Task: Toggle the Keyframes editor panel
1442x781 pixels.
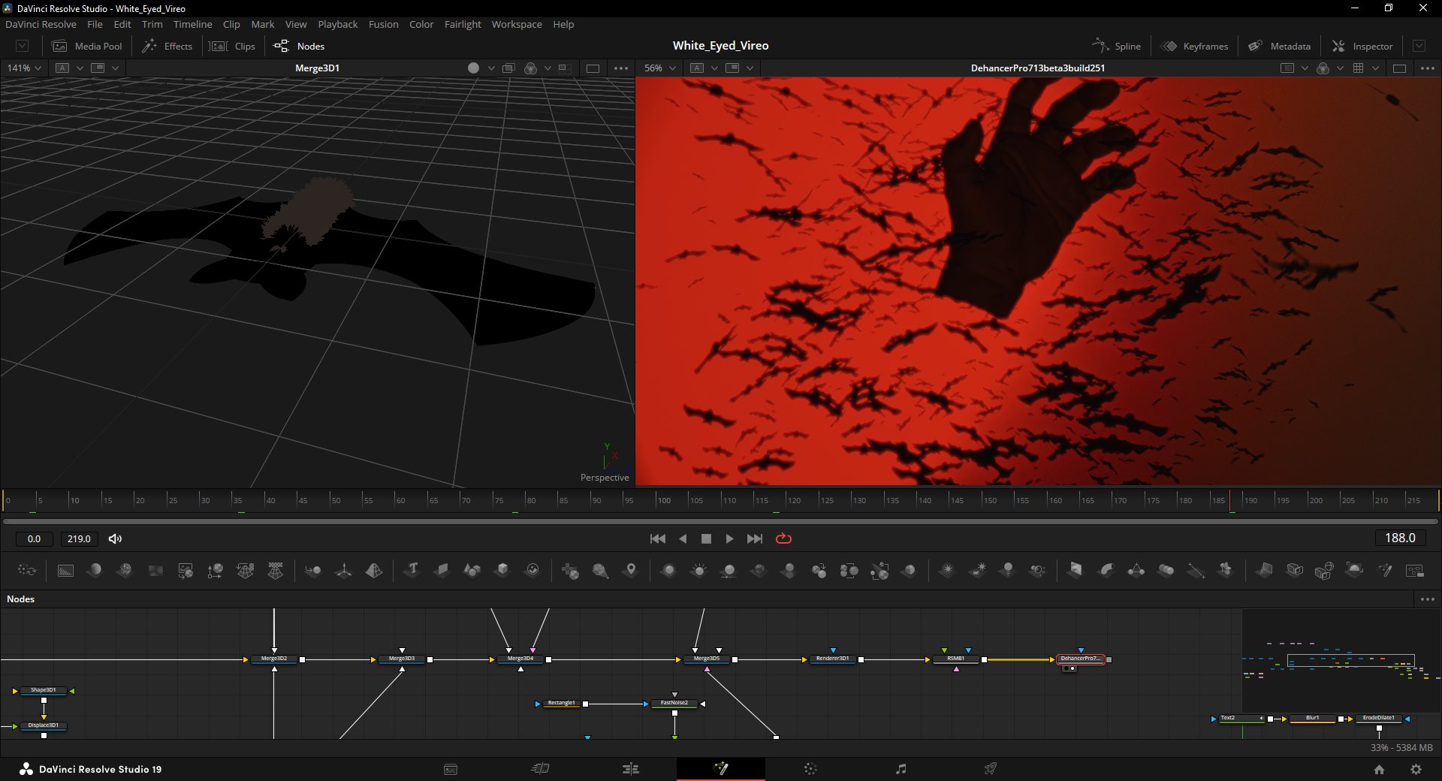Action: [1194, 46]
